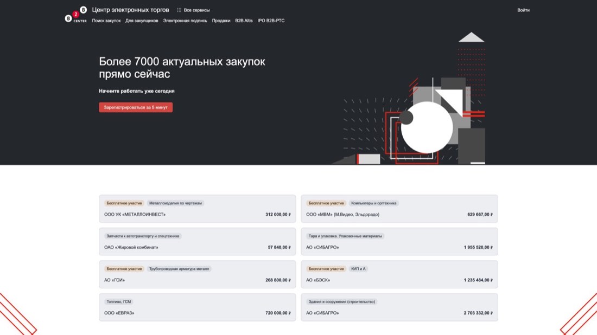Image resolution: width=597 pixels, height=335 pixels.
Task: Click the Топливо, ГСМ tag
Action: tap(119, 301)
